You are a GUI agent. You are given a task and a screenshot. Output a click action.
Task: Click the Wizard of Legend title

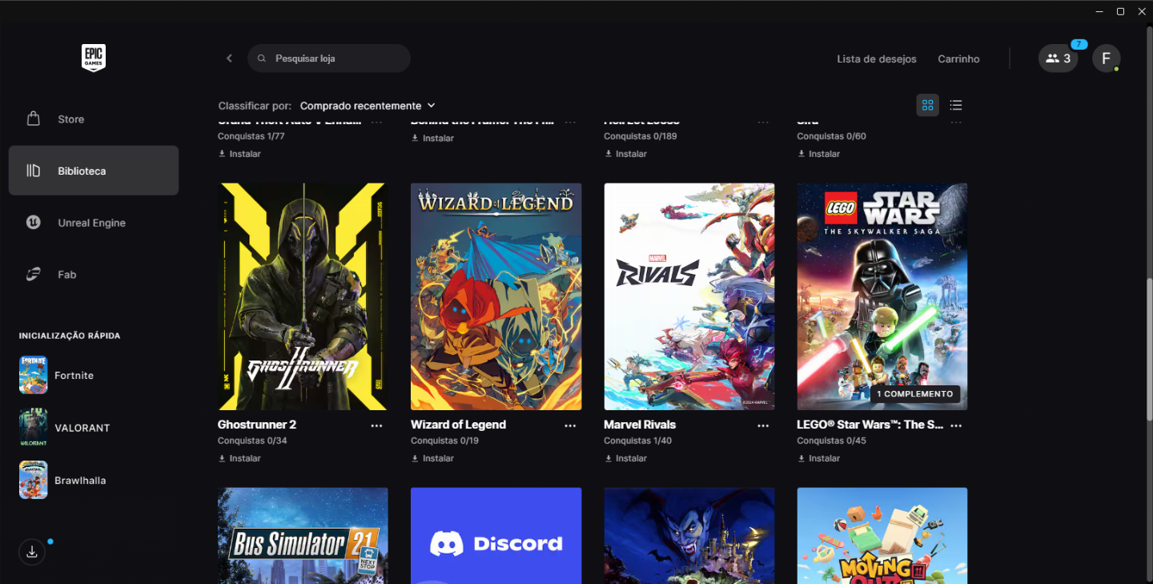(x=458, y=425)
